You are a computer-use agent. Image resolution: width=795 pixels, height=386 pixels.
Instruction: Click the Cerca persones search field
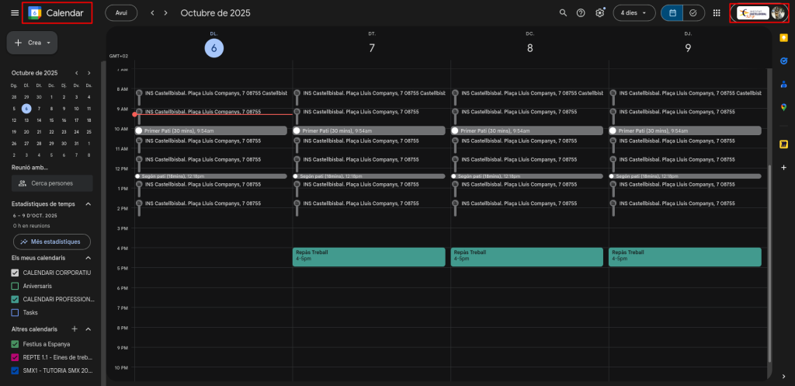point(52,183)
